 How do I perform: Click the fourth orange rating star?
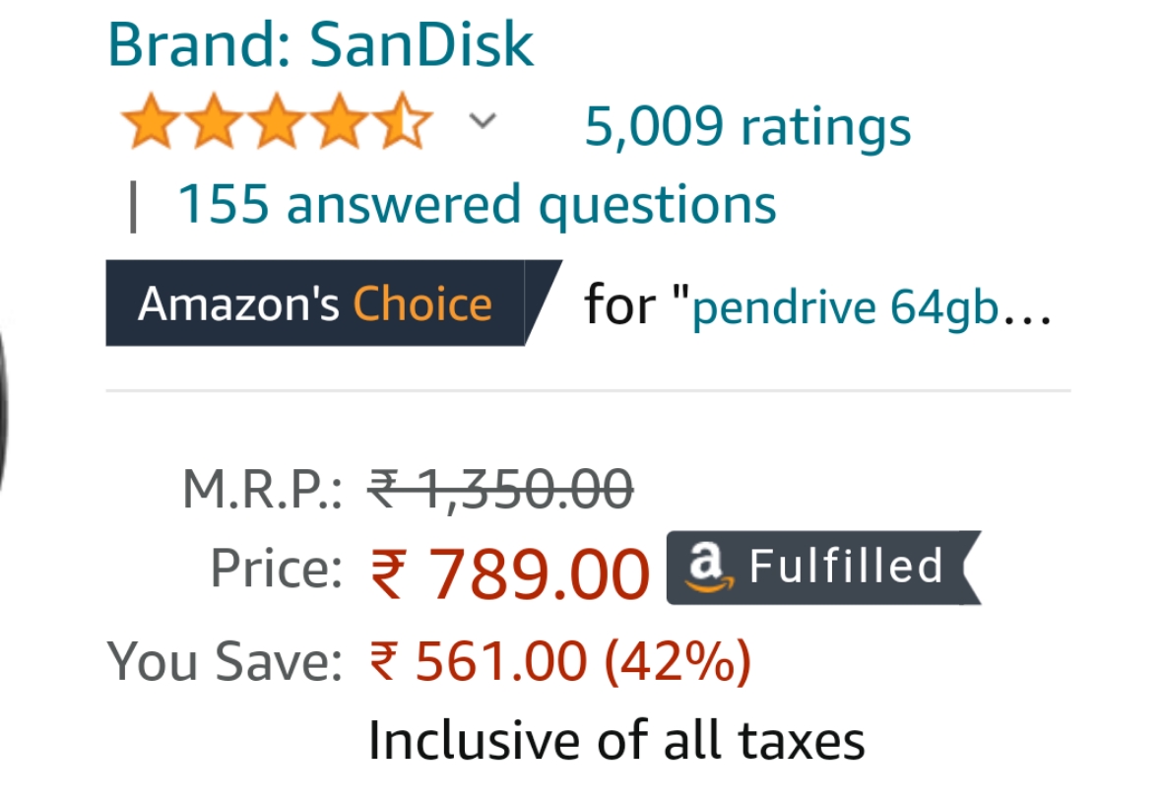click(x=340, y=121)
